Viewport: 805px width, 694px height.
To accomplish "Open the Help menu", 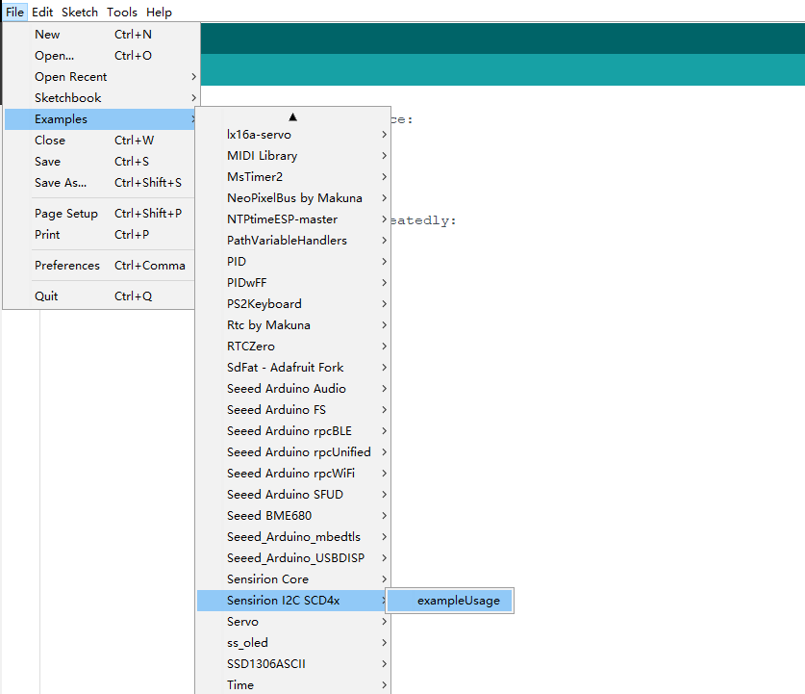I will 159,12.
